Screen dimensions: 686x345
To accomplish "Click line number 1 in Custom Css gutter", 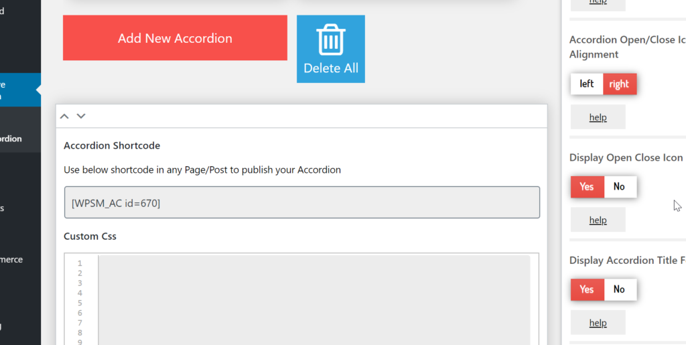I will click(80, 263).
